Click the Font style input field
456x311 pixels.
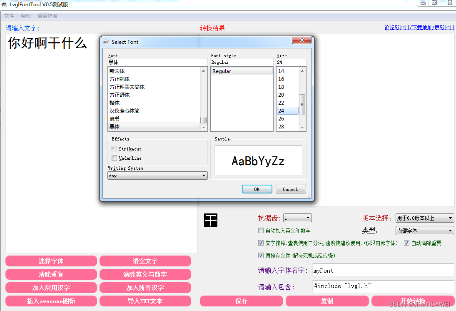[242, 62]
